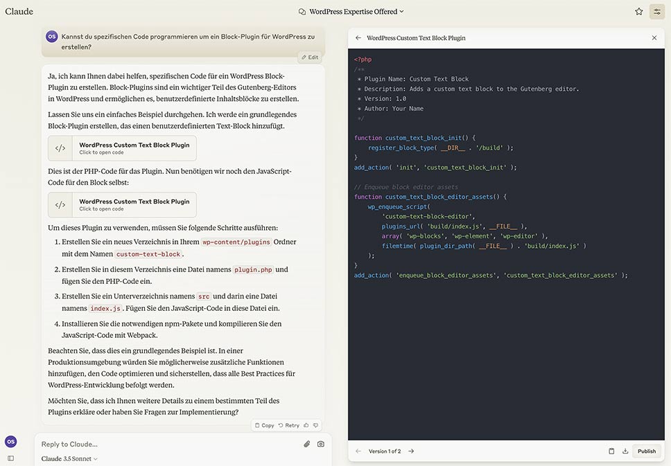Image resolution: width=671 pixels, height=466 pixels.
Task: Open the first WordPress Custom Text Block card
Action: [x=123, y=148]
